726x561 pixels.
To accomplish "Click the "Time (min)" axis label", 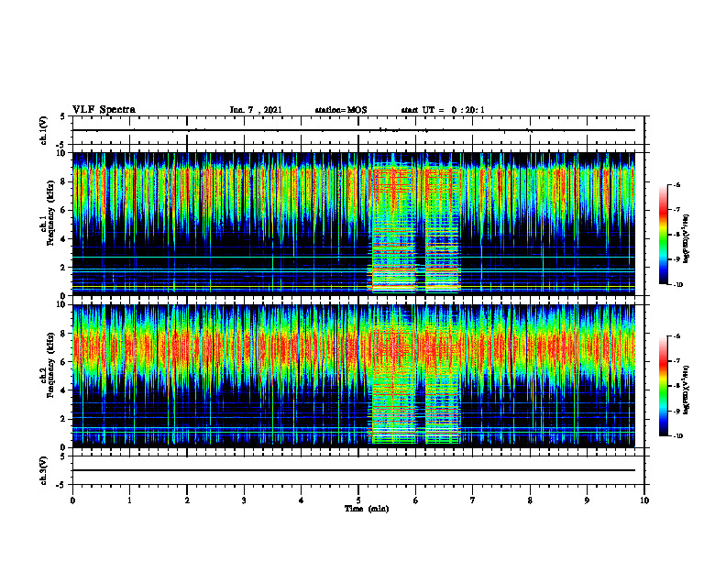I will pyautogui.click(x=367, y=509).
